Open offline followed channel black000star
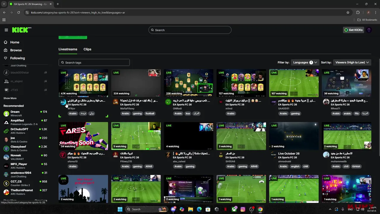This screenshot has height=214, width=380. 25,73
